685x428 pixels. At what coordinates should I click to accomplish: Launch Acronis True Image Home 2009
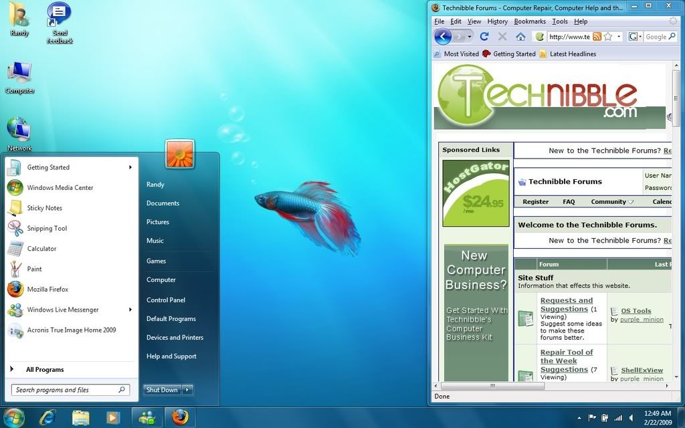(x=72, y=330)
